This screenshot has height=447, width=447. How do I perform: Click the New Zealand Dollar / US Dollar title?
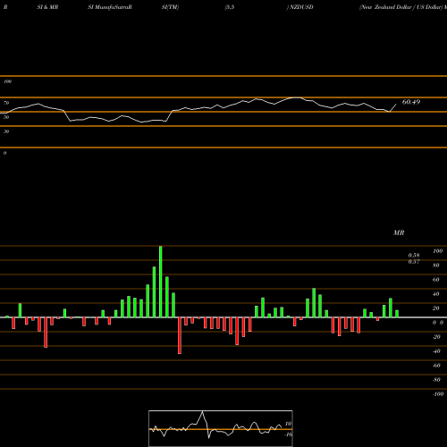click(x=401, y=7)
